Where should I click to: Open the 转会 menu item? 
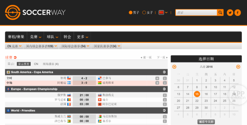pos(67,37)
